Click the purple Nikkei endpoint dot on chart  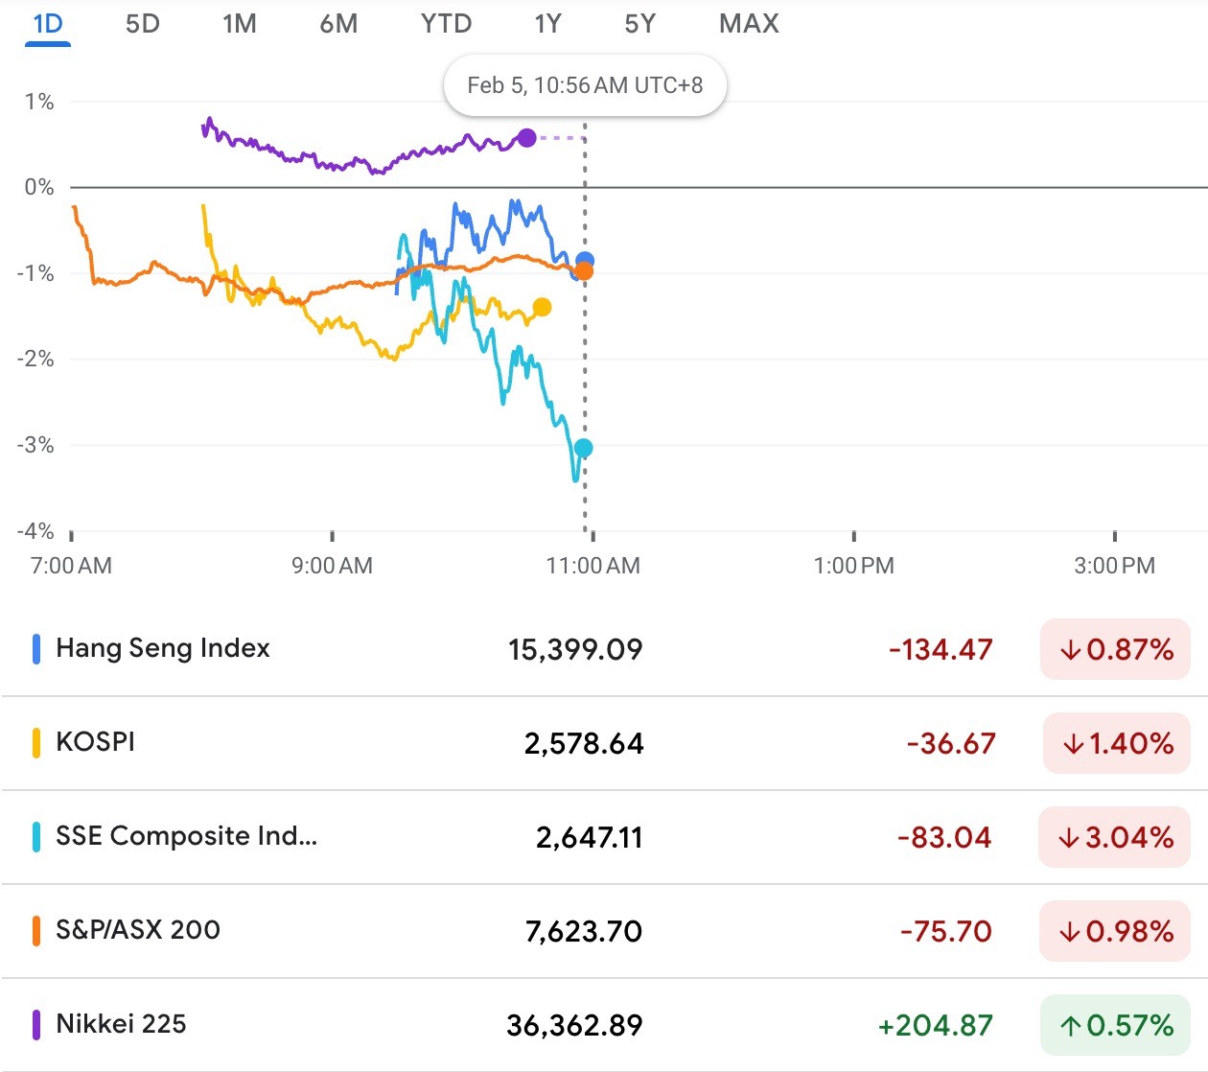tap(526, 138)
